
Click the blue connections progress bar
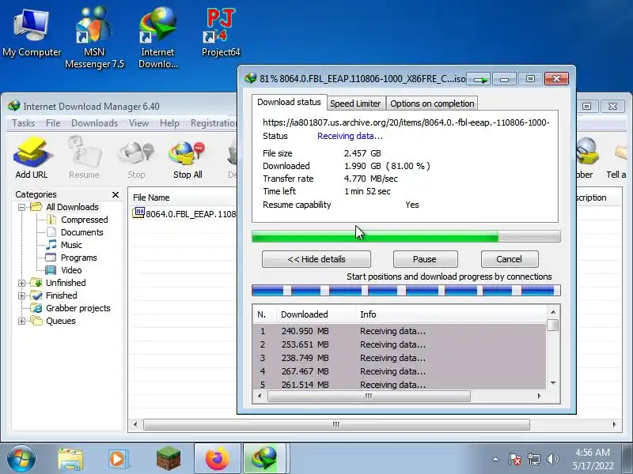406,290
